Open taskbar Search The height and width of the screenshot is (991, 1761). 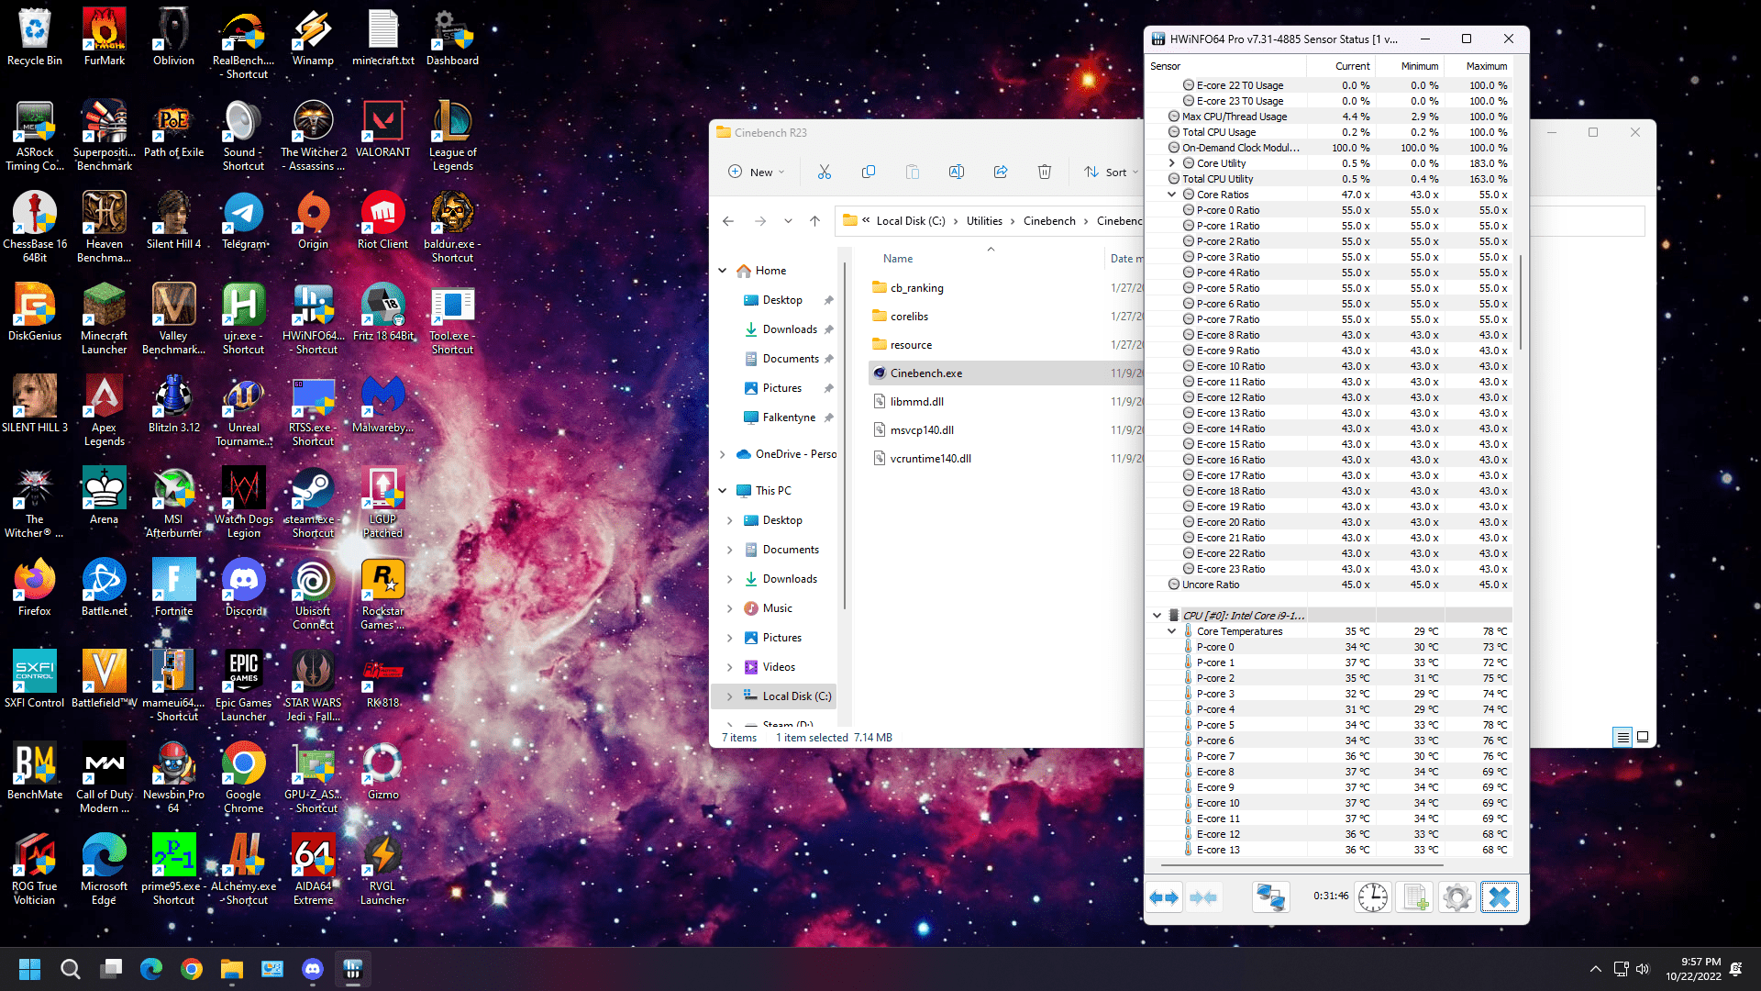point(70,969)
